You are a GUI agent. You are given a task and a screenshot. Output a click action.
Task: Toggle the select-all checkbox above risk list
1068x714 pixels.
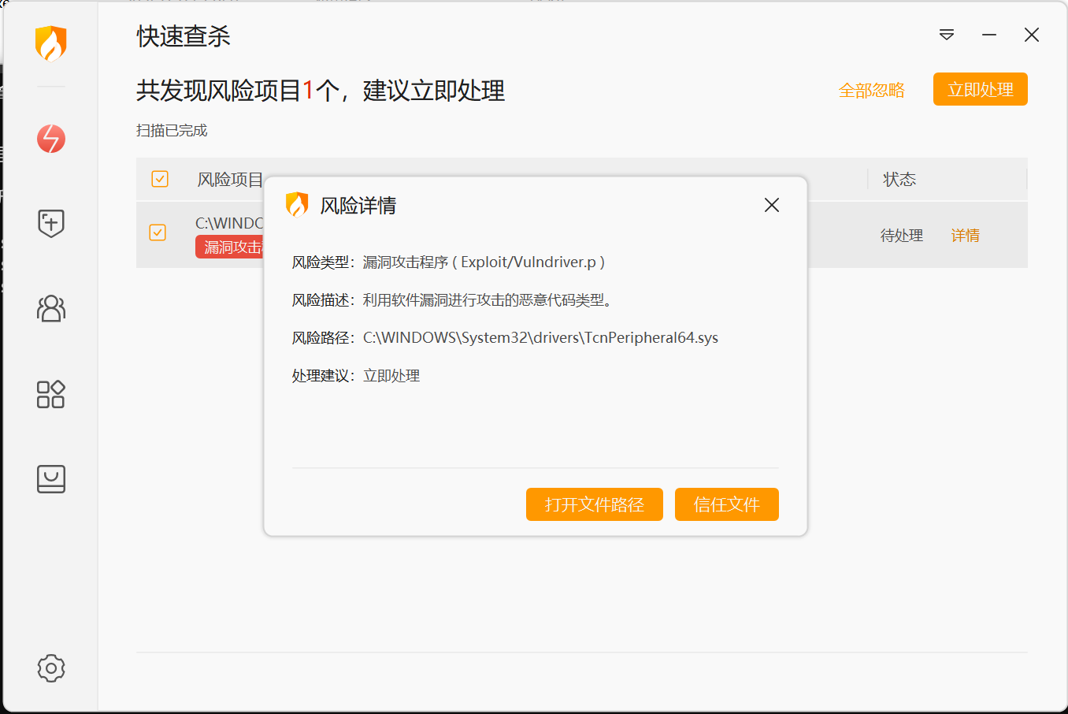click(x=159, y=179)
